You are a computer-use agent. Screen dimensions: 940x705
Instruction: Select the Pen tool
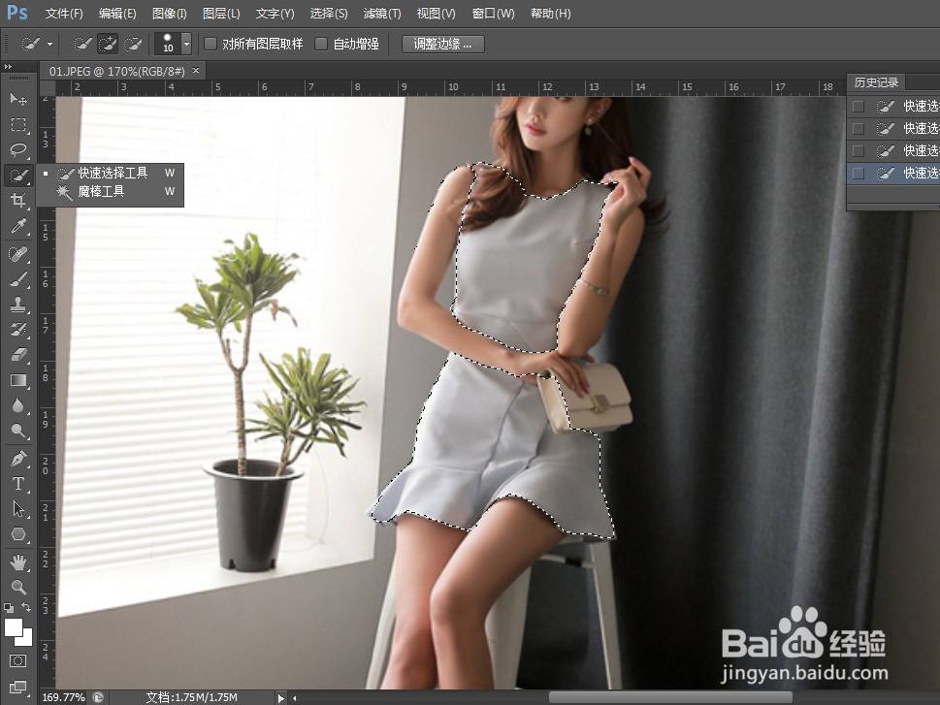(18, 459)
